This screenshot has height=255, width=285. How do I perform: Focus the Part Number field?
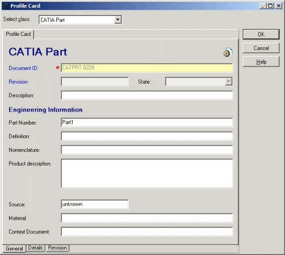(147, 122)
